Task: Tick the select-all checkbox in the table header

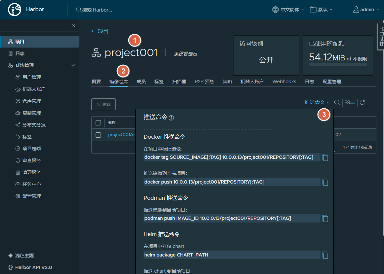Action: pyautogui.click(x=98, y=123)
